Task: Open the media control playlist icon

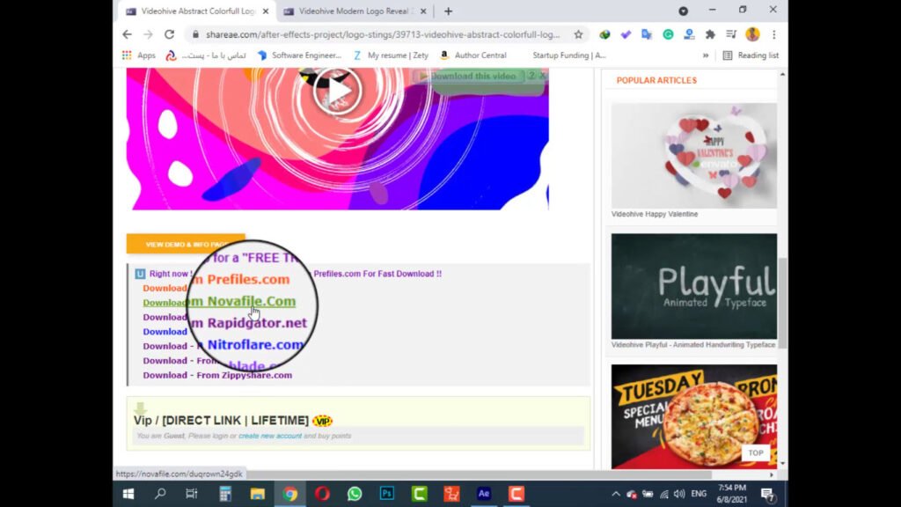Action: click(731, 34)
